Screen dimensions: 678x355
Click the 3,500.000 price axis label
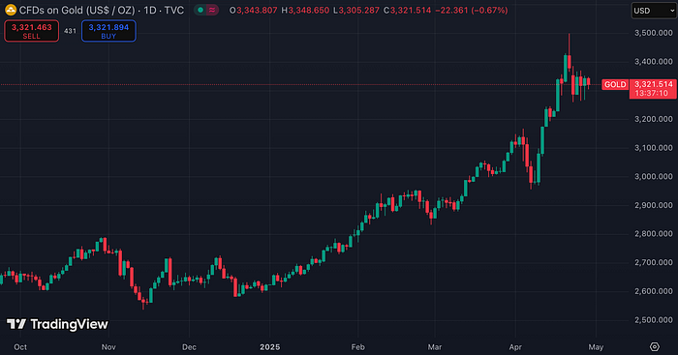point(654,33)
